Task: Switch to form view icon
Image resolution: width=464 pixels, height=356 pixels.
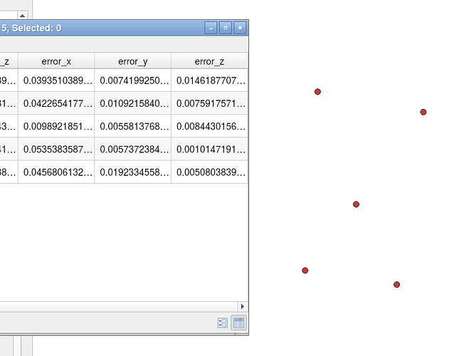Action: click(x=223, y=323)
